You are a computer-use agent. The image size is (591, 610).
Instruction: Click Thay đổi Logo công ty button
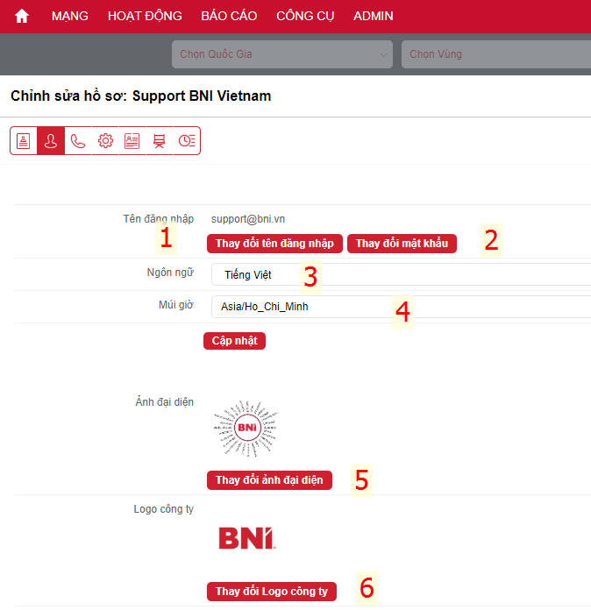(x=272, y=592)
